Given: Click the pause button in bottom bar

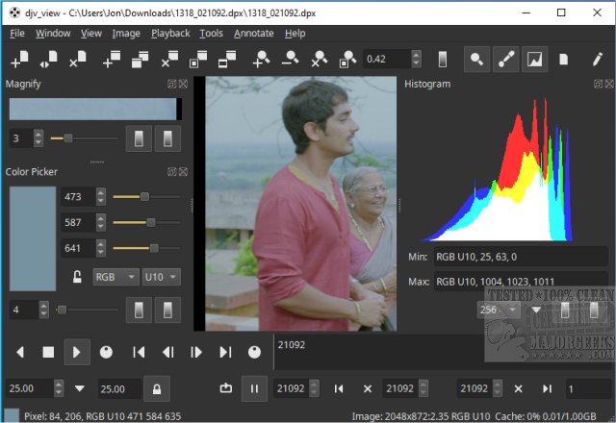Looking at the screenshot, I should pyautogui.click(x=255, y=388).
